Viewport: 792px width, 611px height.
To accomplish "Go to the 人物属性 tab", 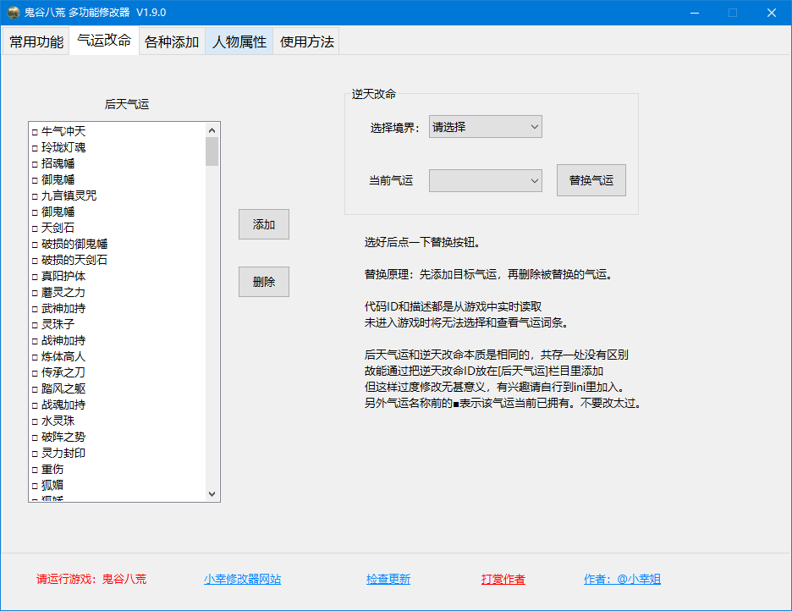I will pyautogui.click(x=239, y=41).
